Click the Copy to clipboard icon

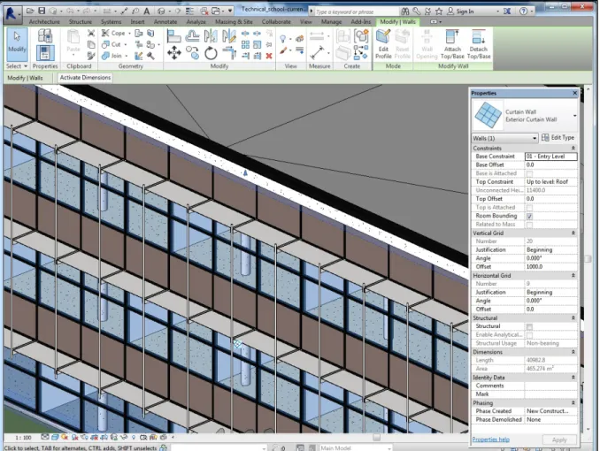point(91,44)
